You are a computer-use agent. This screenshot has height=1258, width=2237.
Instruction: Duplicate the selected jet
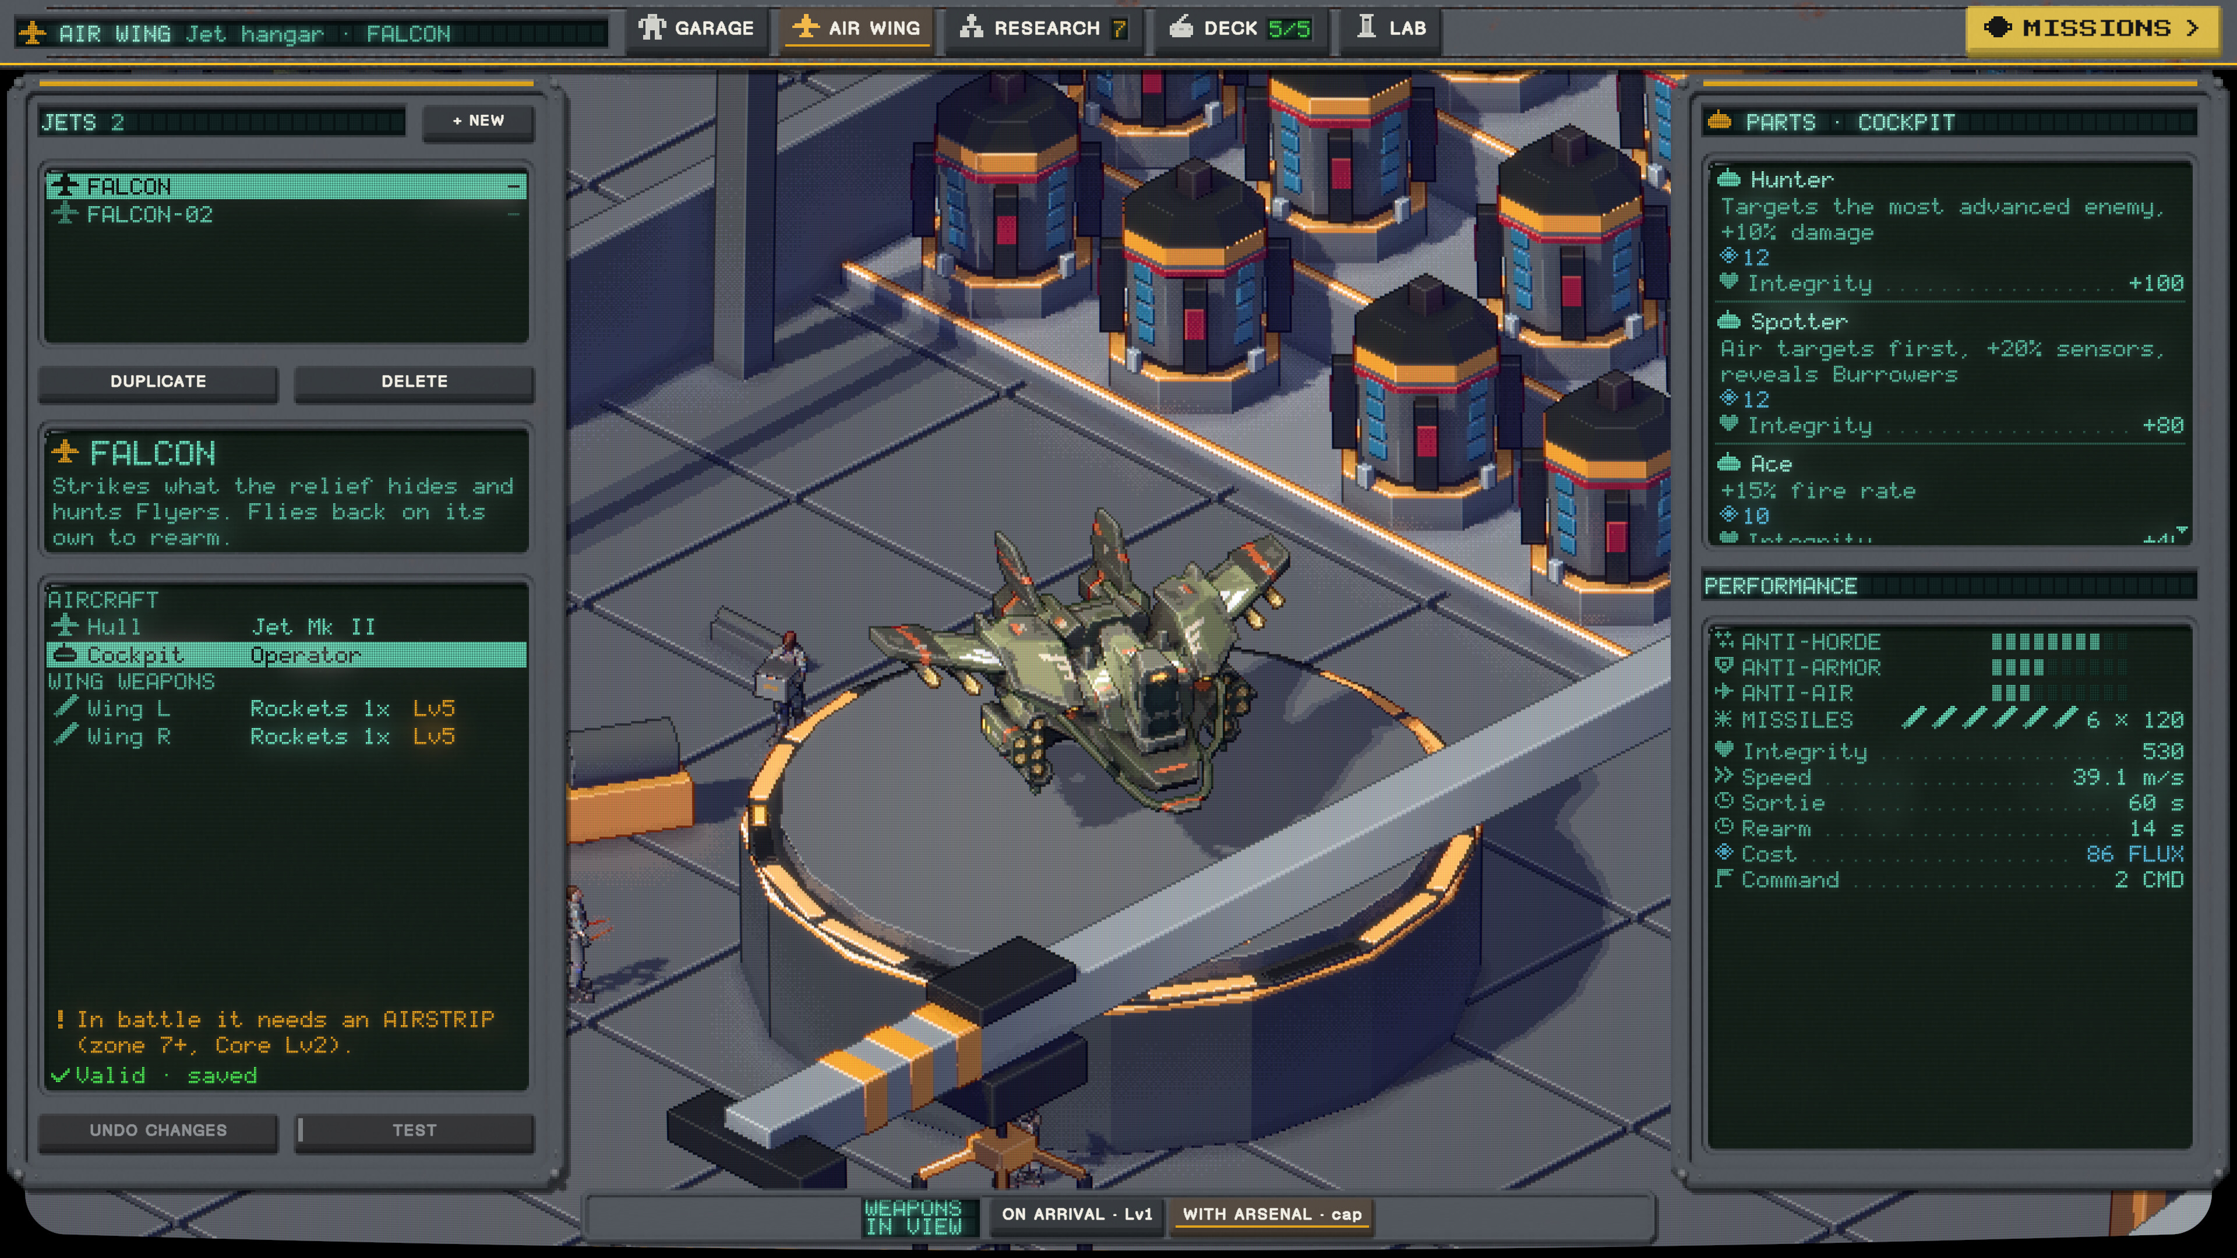[x=158, y=382]
